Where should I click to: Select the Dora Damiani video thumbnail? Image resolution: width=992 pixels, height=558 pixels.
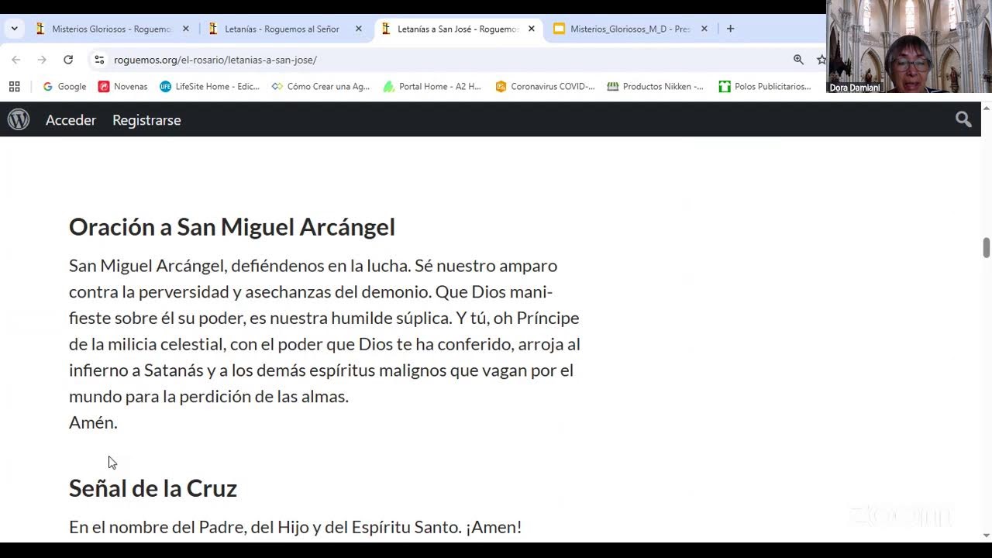908,46
